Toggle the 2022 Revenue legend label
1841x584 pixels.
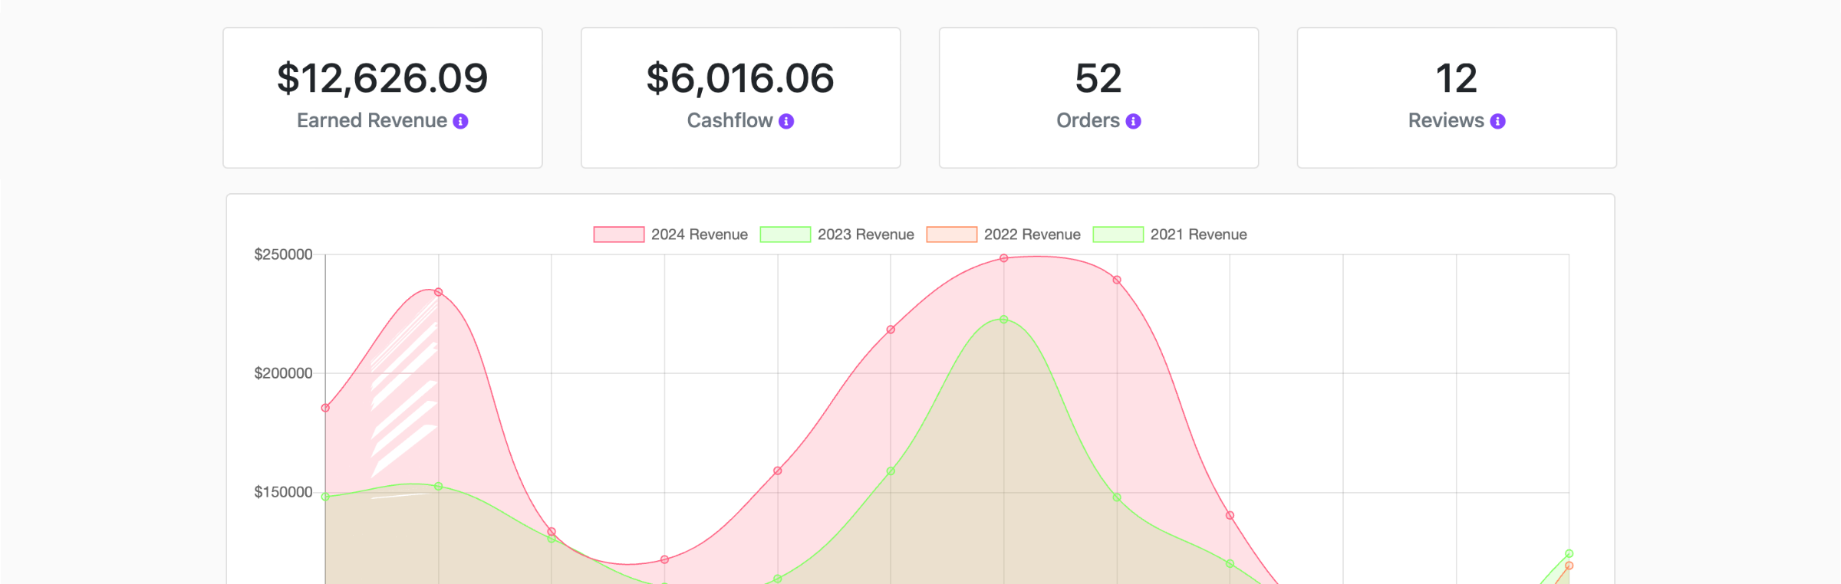(1032, 235)
